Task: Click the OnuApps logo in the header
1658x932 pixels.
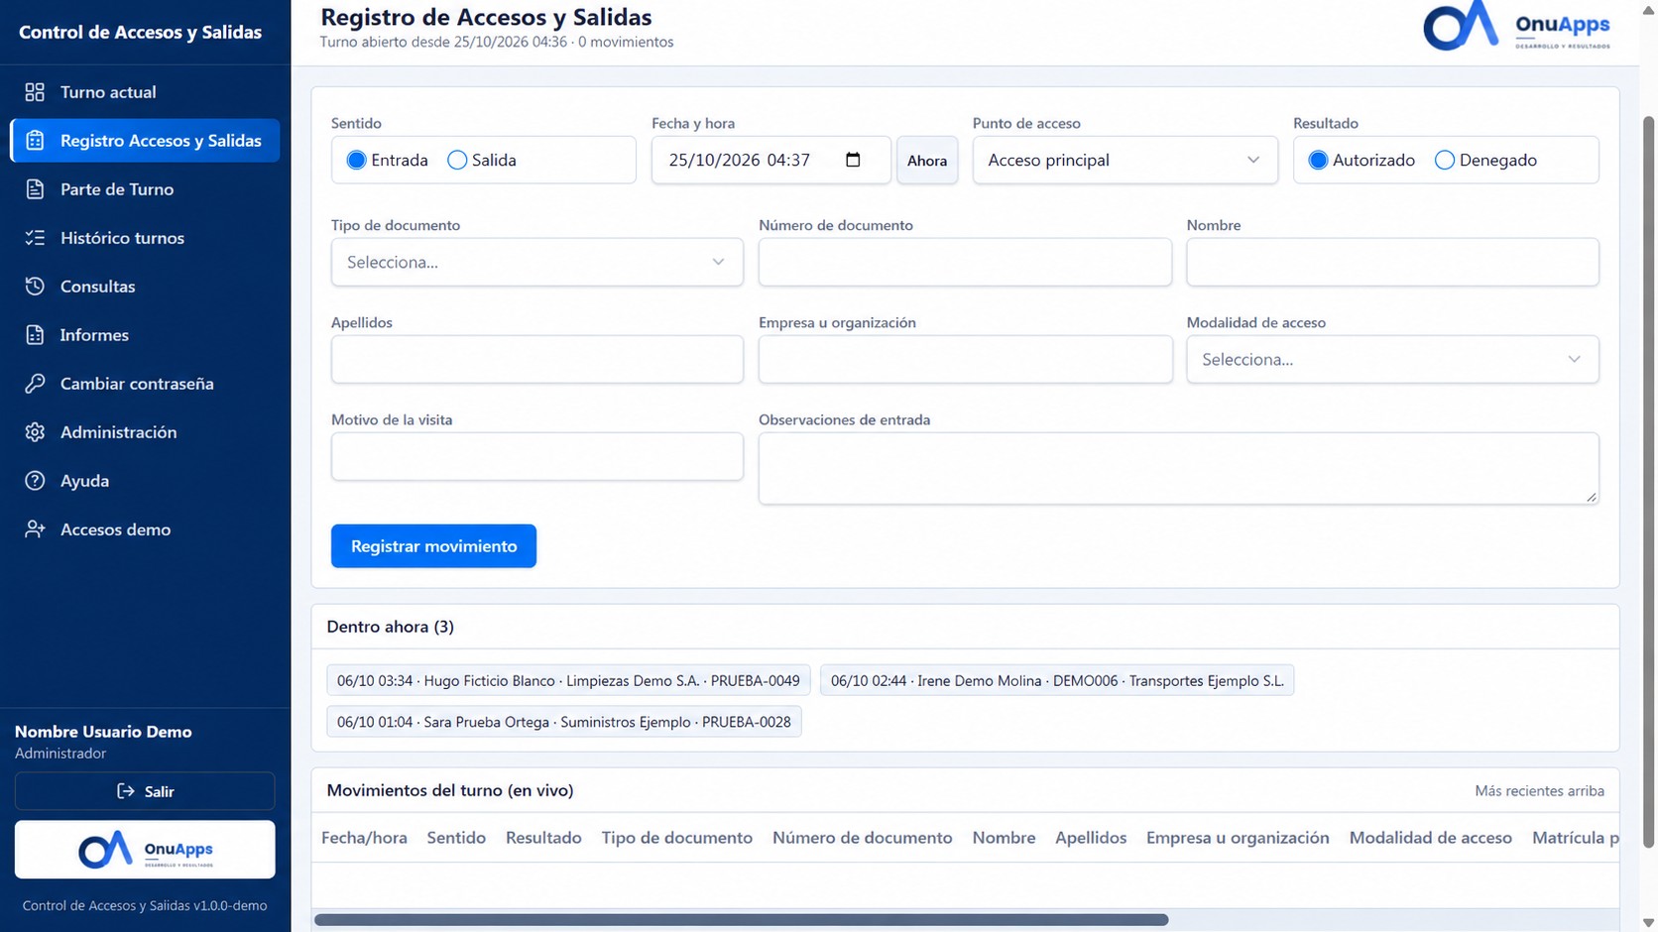Action: click(x=1516, y=26)
